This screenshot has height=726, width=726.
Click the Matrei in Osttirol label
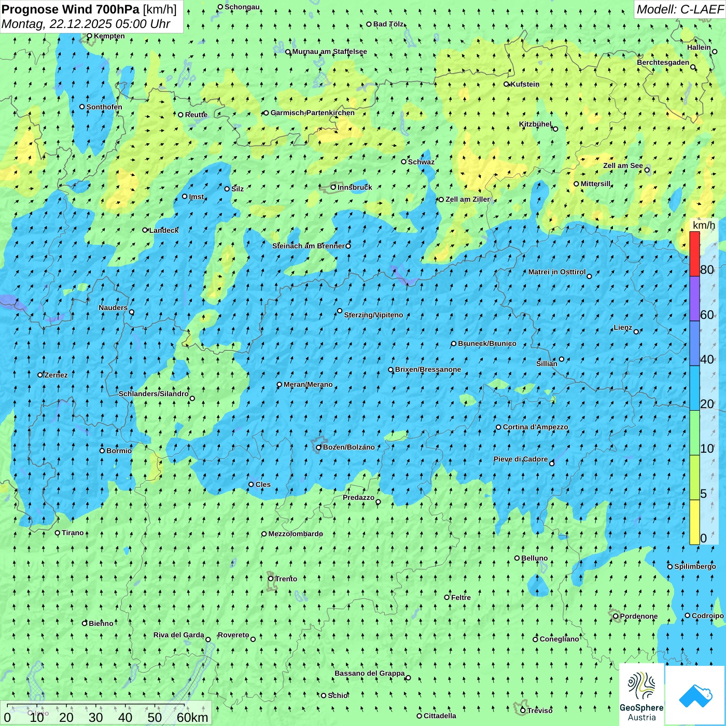point(557,272)
